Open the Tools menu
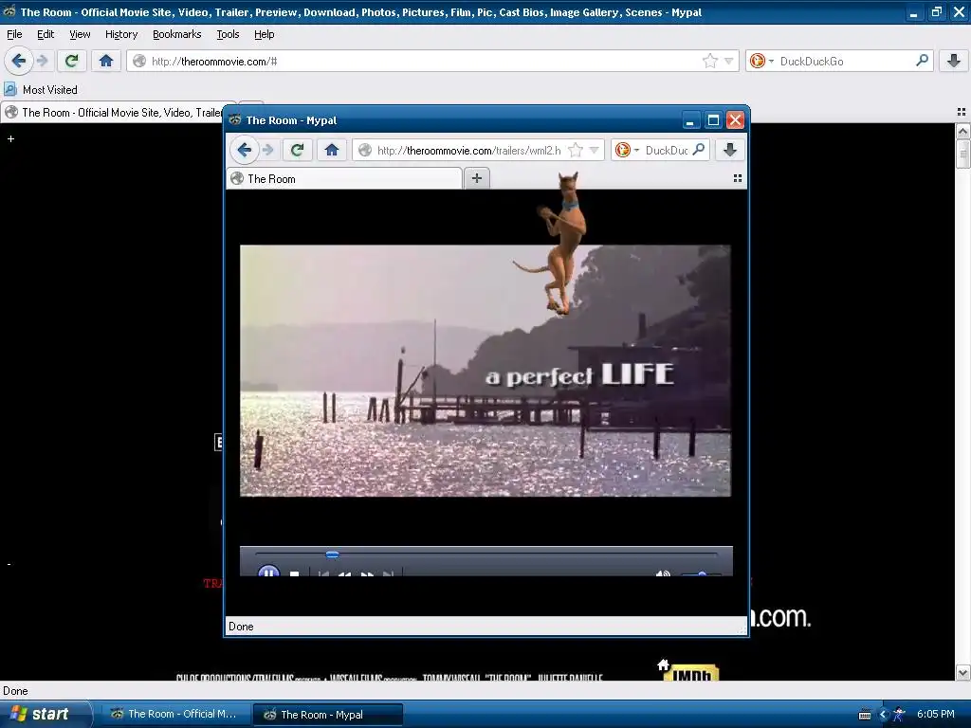The image size is (971, 728). click(x=228, y=34)
